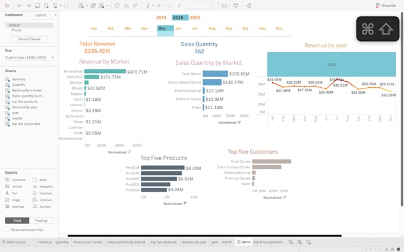404x252 pixels.
Task: Switch to the Layout tab
Action: (40, 15)
